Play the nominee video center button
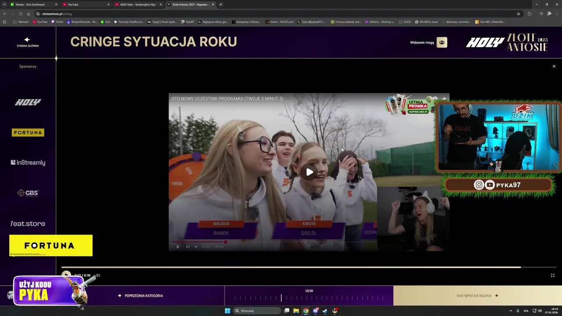Image resolution: width=562 pixels, height=316 pixels. [309, 172]
